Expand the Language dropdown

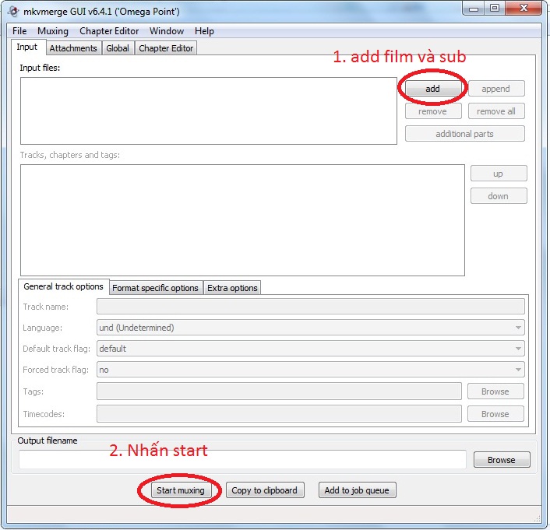310,328
